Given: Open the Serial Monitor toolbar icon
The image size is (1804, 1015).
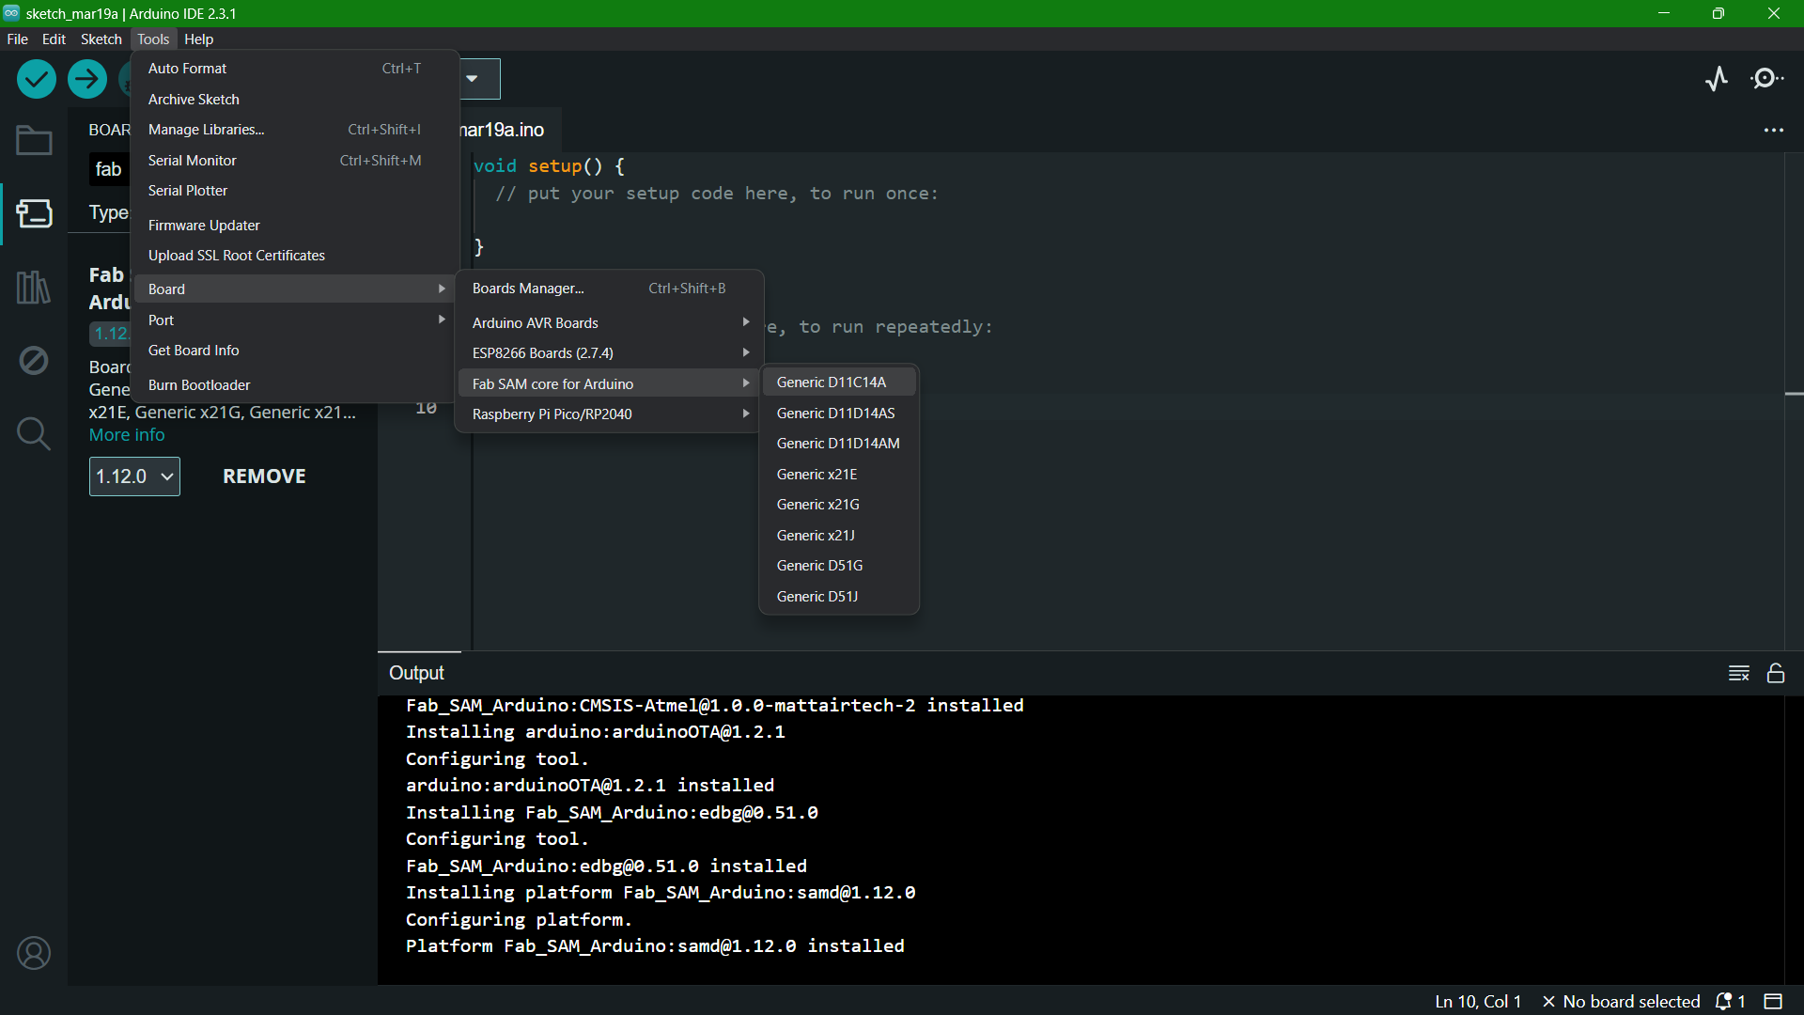Looking at the screenshot, I should pos(1767,79).
